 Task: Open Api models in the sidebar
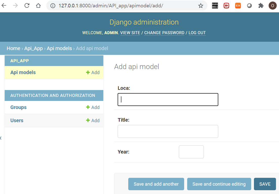(23, 72)
